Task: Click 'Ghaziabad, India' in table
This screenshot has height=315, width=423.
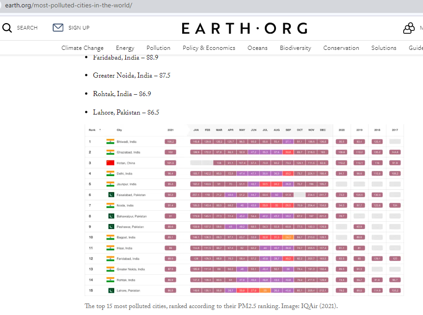Action: [129, 152]
